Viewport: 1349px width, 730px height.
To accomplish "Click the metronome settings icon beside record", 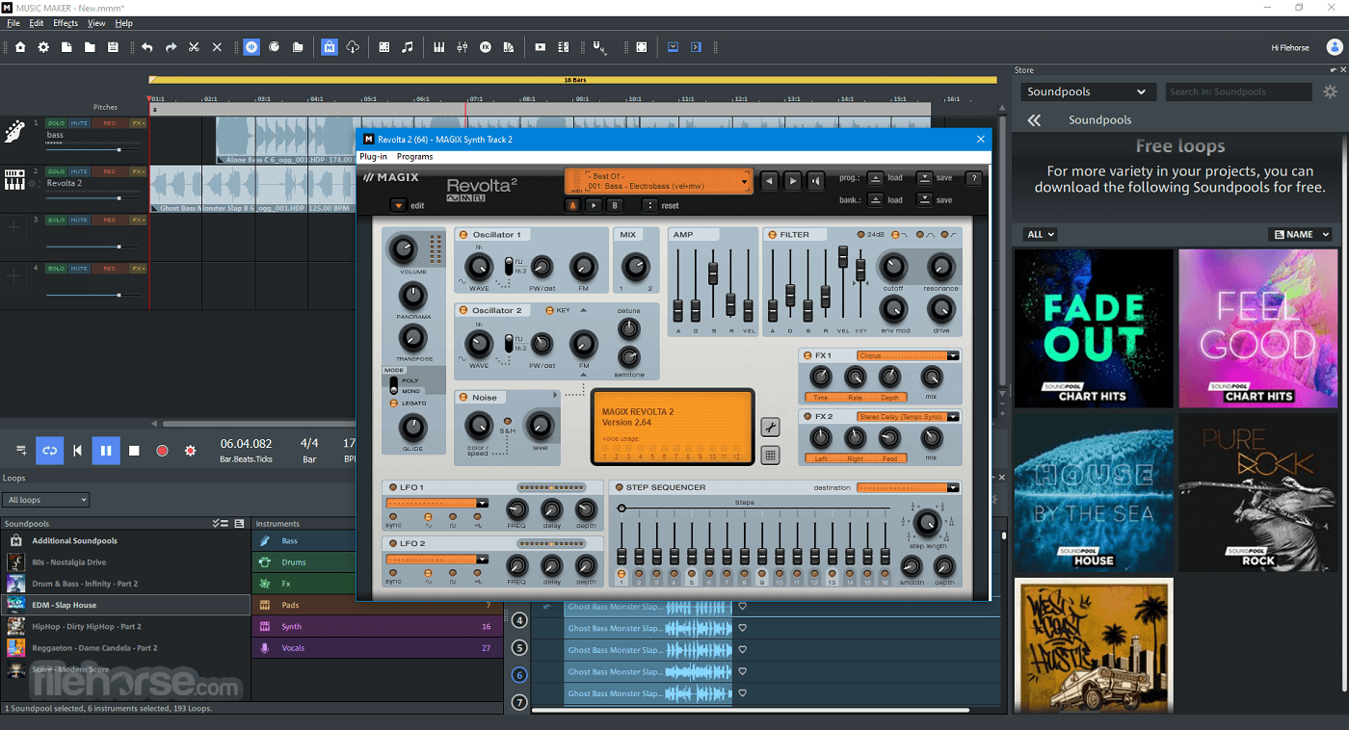I will 190,451.
